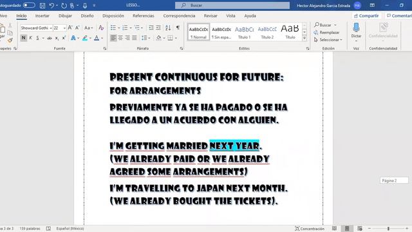Toggle italic (K) formatting
Screen dimensions: 412x232
click(x=30, y=38)
